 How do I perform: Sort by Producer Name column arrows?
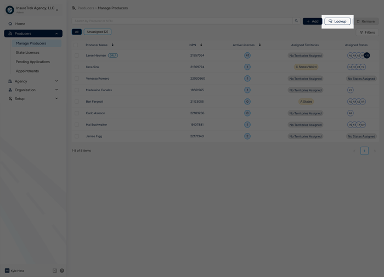coord(112,45)
